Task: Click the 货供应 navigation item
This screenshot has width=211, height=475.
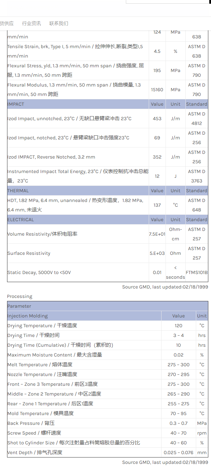Action: tap(7, 23)
